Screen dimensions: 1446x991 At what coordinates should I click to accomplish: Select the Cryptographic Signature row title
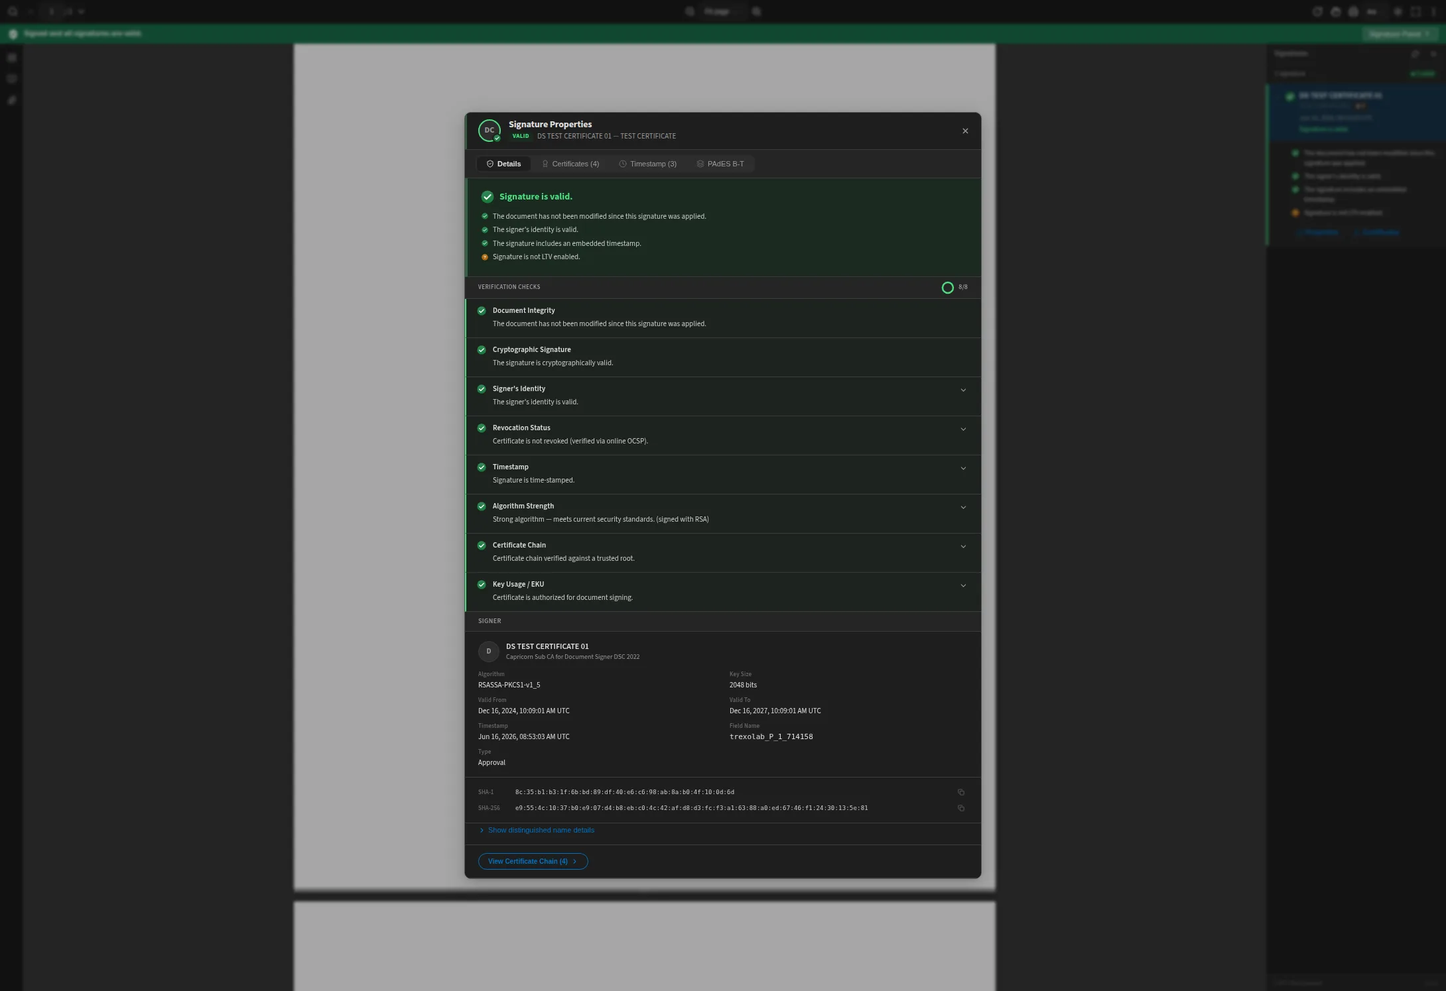tap(531, 349)
